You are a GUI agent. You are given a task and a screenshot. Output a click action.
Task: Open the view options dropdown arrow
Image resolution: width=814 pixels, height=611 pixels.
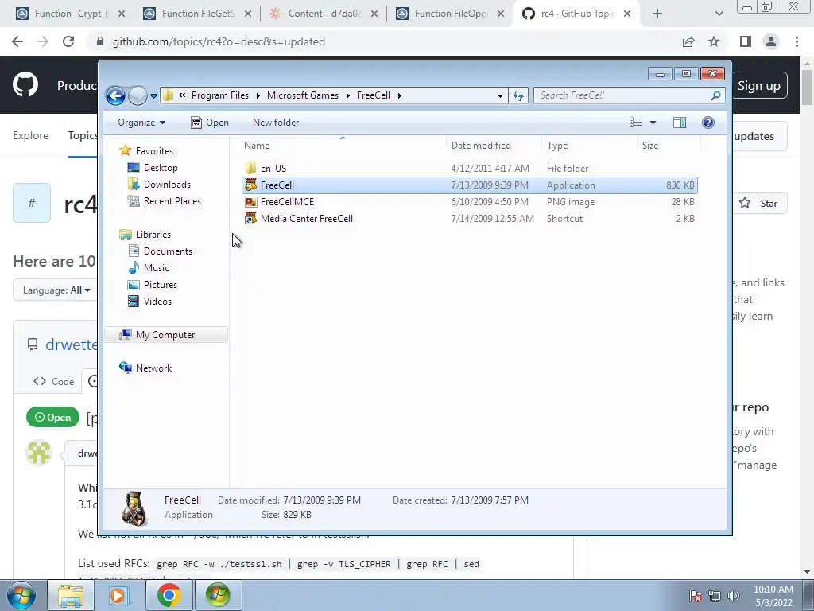click(x=653, y=123)
